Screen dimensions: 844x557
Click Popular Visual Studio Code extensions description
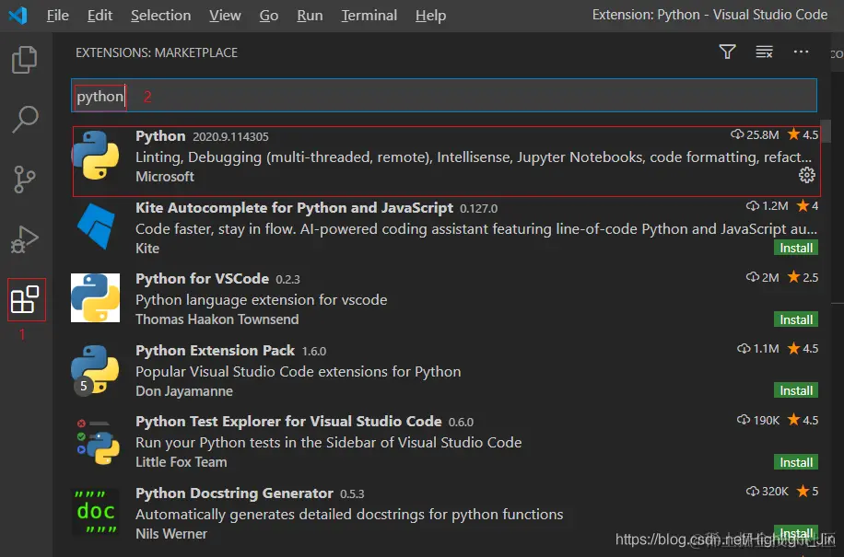coord(299,372)
